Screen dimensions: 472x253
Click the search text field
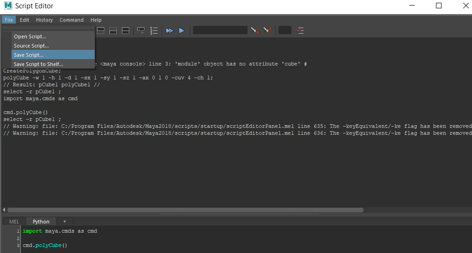[x=220, y=30]
